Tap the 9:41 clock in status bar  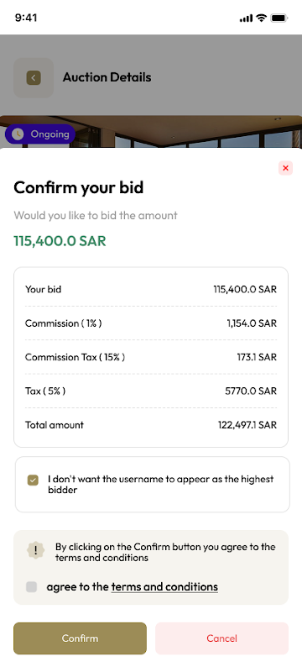click(26, 18)
